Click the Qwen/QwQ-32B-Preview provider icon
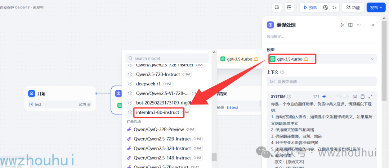 [x=129, y=129]
